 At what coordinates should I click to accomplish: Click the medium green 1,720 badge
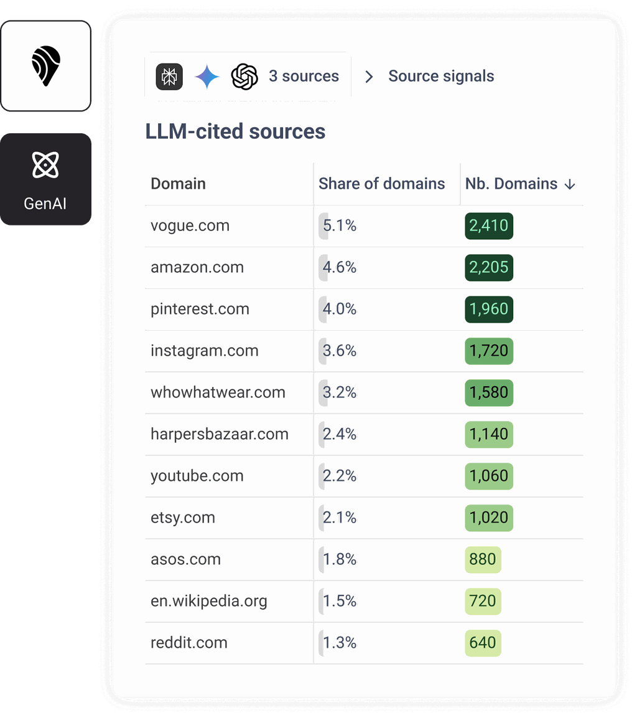(x=489, y=351)
